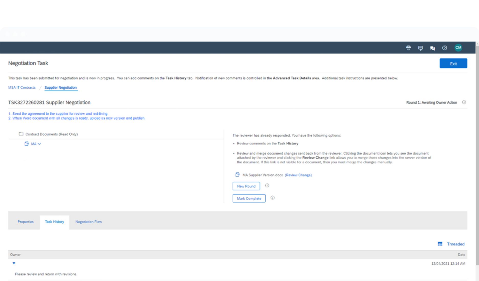Click info icon next to New Round
The height and width of the screenshot is (281, 479).
pos(267,185)
